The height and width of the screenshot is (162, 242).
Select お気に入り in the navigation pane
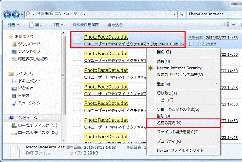tap(21, 36)
